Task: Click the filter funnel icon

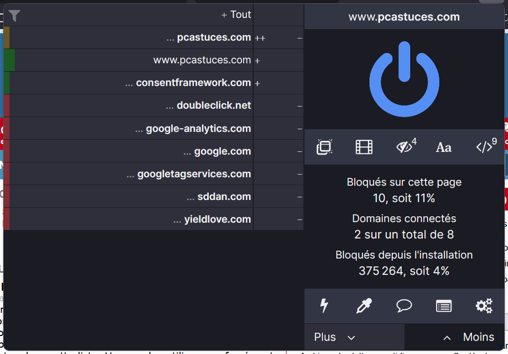Action: coord(14,15)
